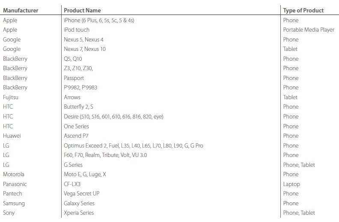Click the Manufacturer column header

click(21, 10)
